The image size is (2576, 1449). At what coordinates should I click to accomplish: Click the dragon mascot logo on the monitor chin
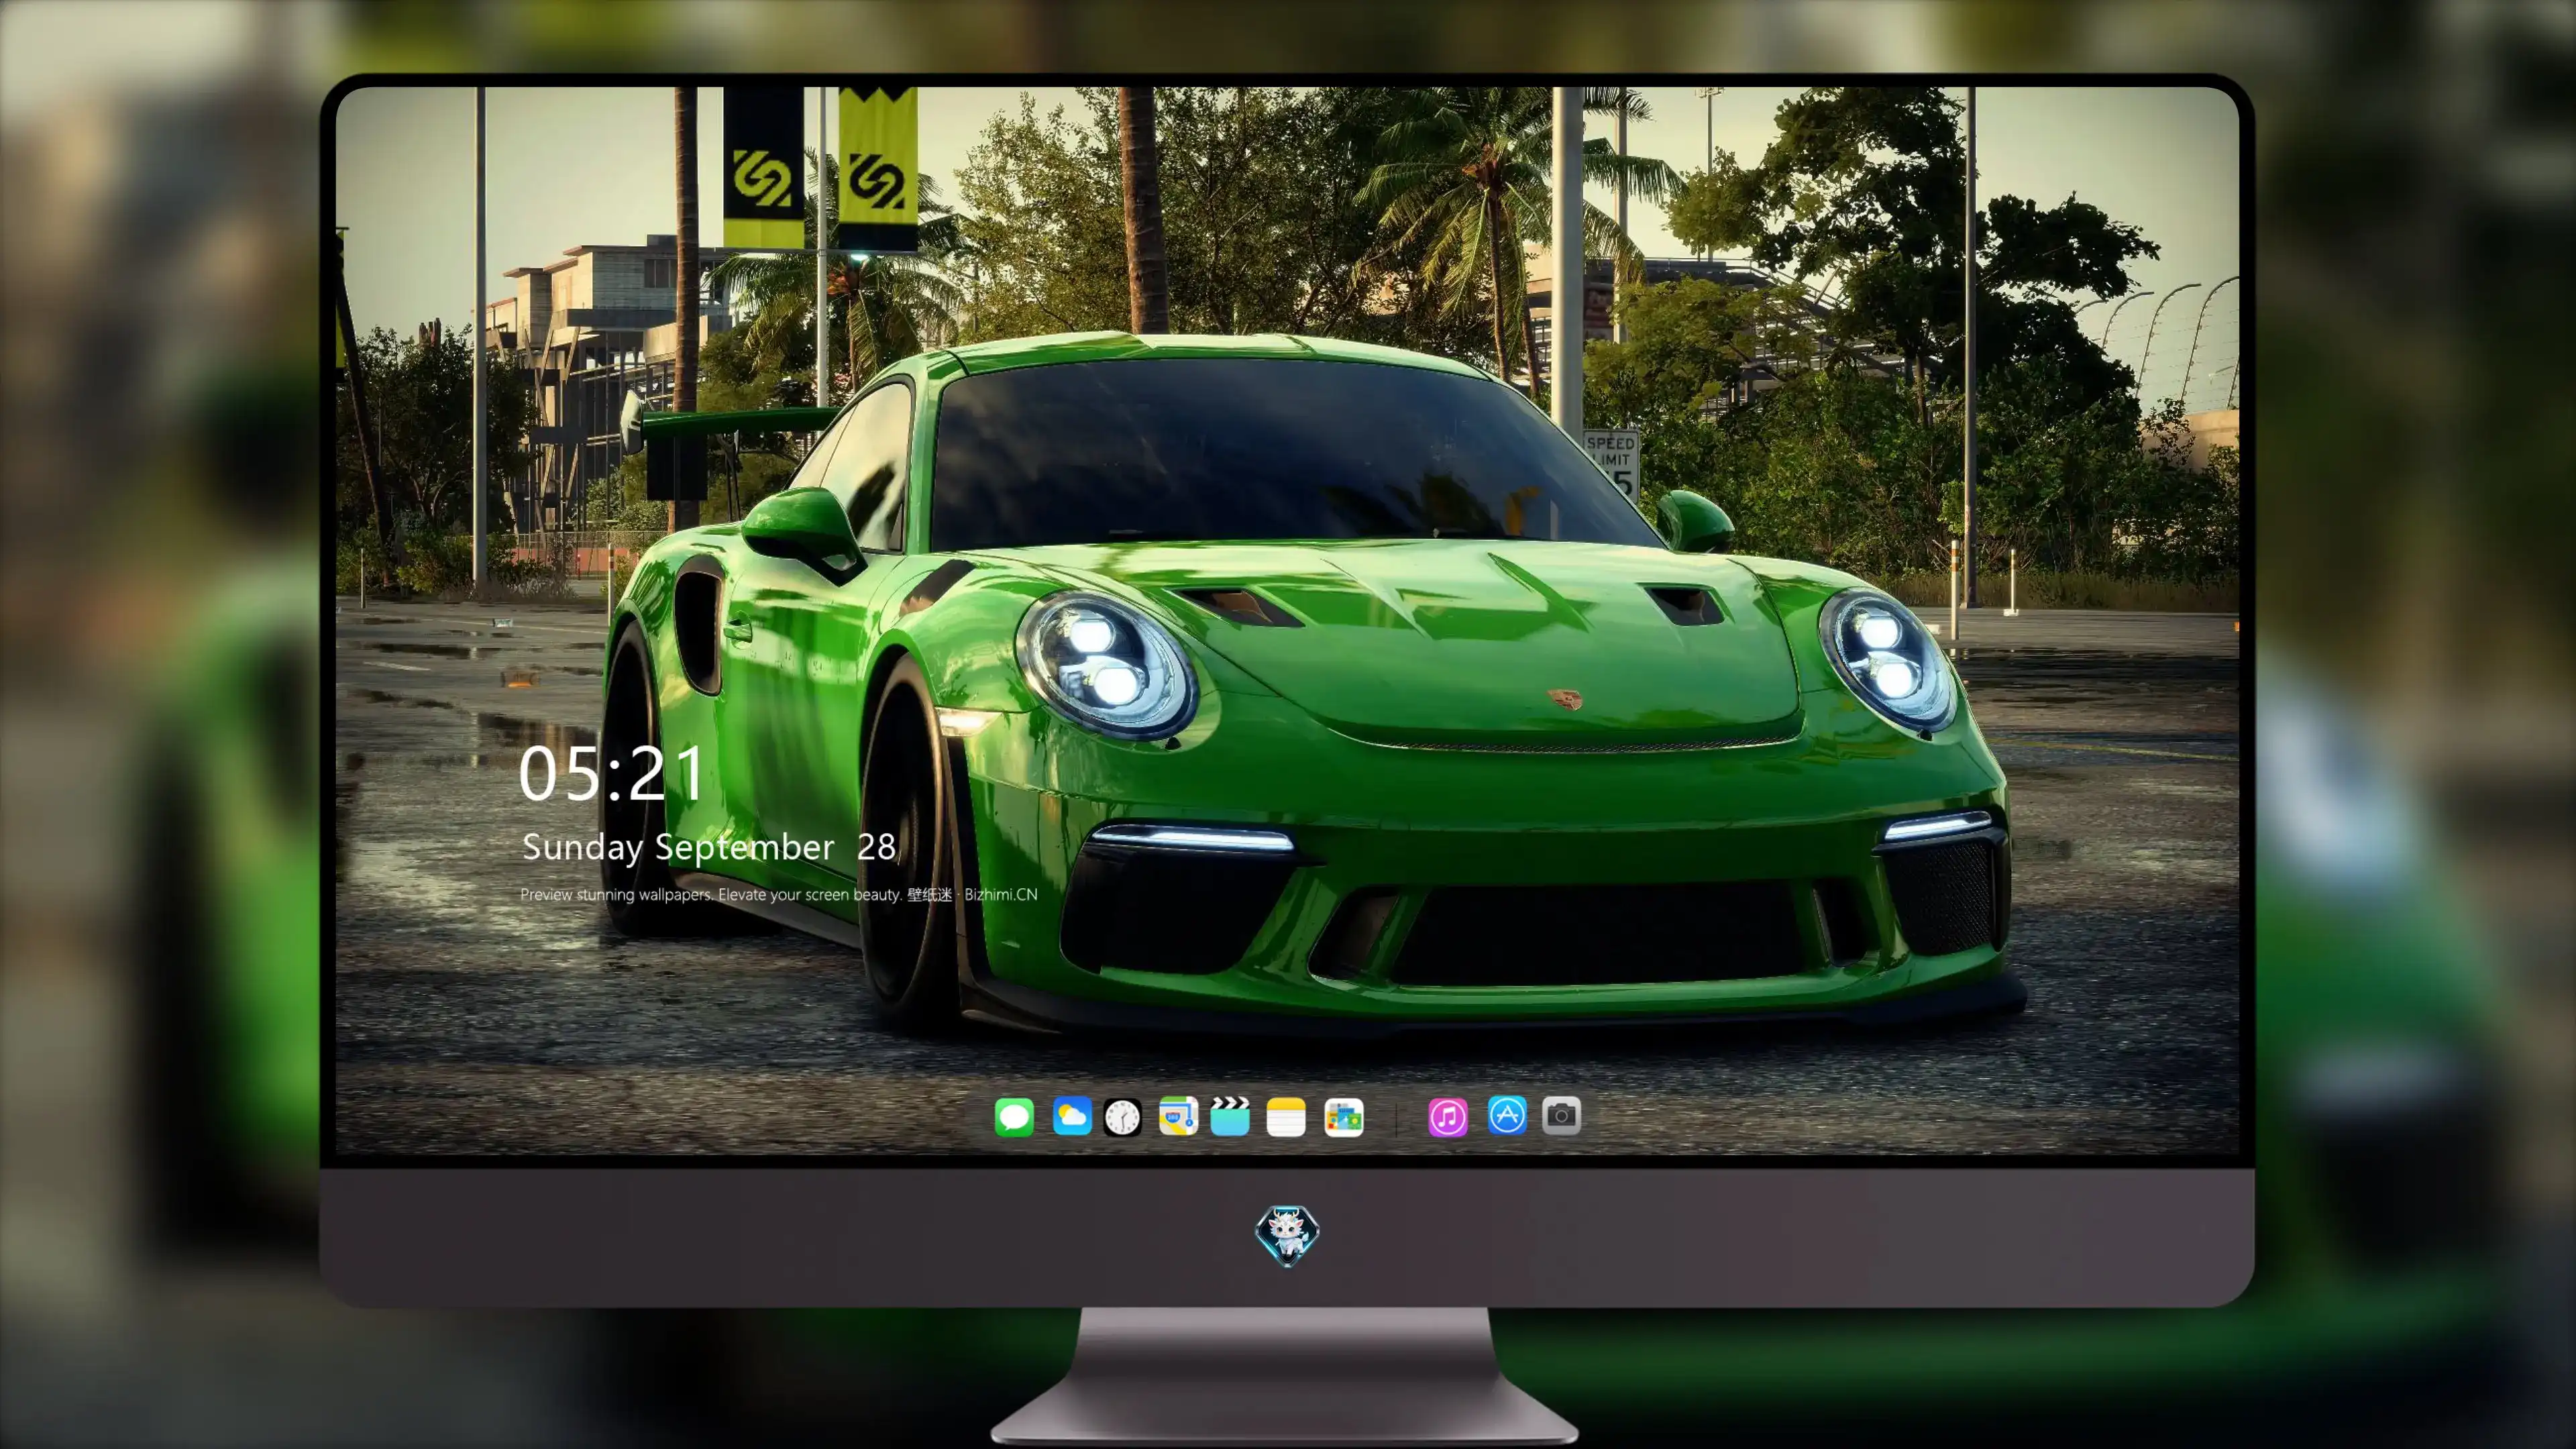1287,1236
